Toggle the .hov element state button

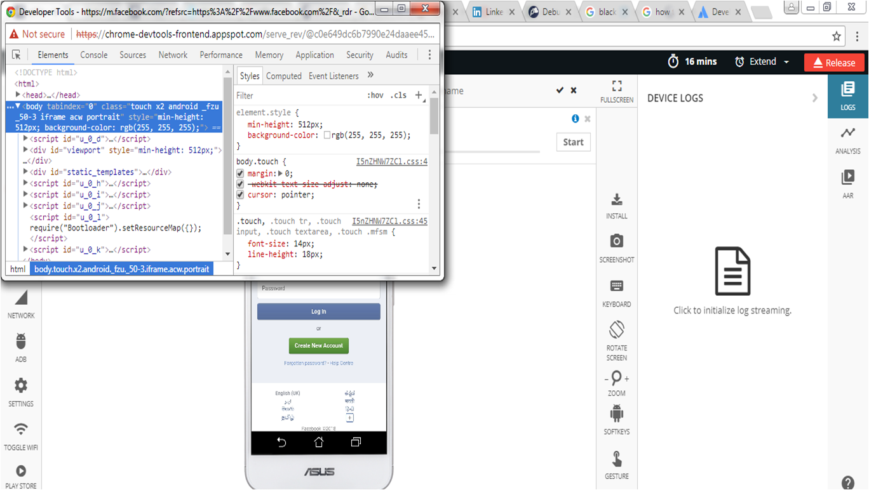point(375,95)
